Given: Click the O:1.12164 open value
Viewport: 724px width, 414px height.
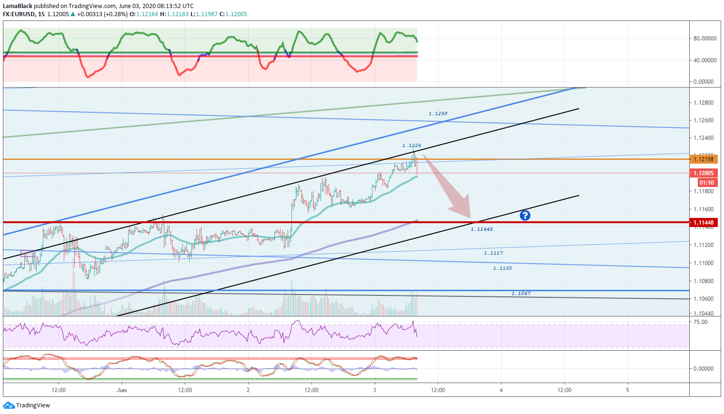Looking at the screenshot, I should [144, 14].
